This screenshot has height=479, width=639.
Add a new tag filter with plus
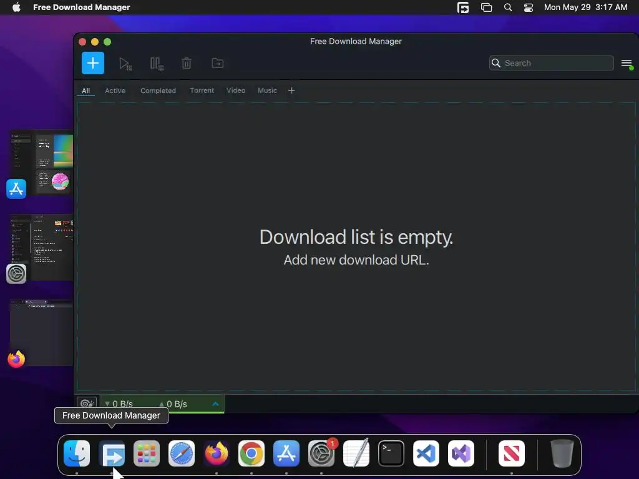[x=291, y=90]
